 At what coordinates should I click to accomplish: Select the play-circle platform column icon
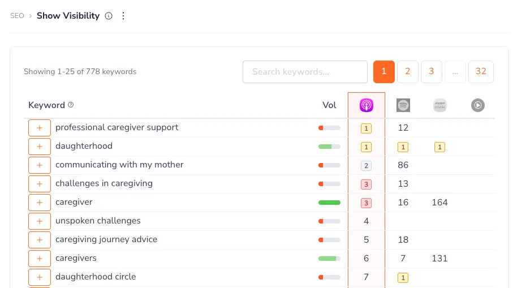pyautogui.click(x=478, y=105)
